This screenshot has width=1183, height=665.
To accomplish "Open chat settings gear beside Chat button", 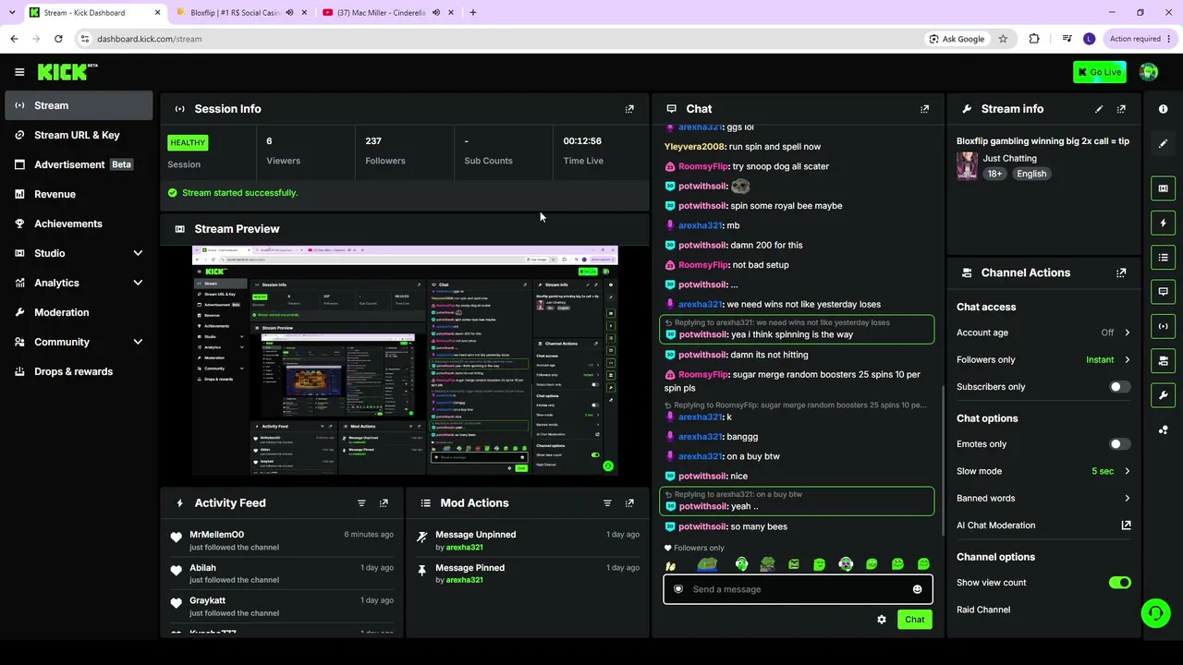I will pos(882,620).
